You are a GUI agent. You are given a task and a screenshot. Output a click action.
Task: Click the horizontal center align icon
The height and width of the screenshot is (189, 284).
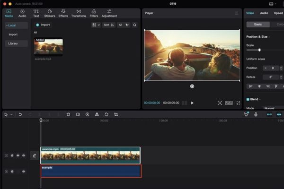point(259,86)
